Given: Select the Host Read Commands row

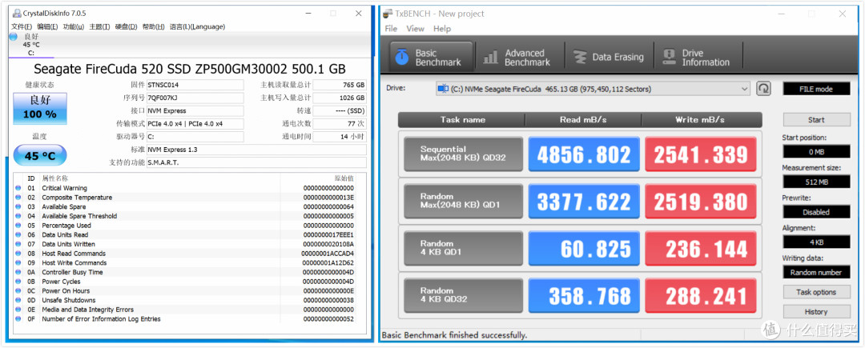Looking at the screenshot, I should pos(184,254).
